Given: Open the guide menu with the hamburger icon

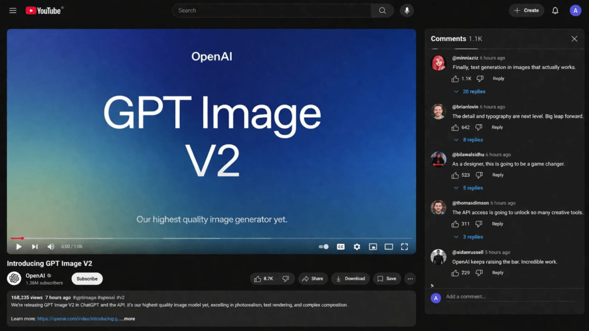Looking at the screenshot, I should click(12, 10).
